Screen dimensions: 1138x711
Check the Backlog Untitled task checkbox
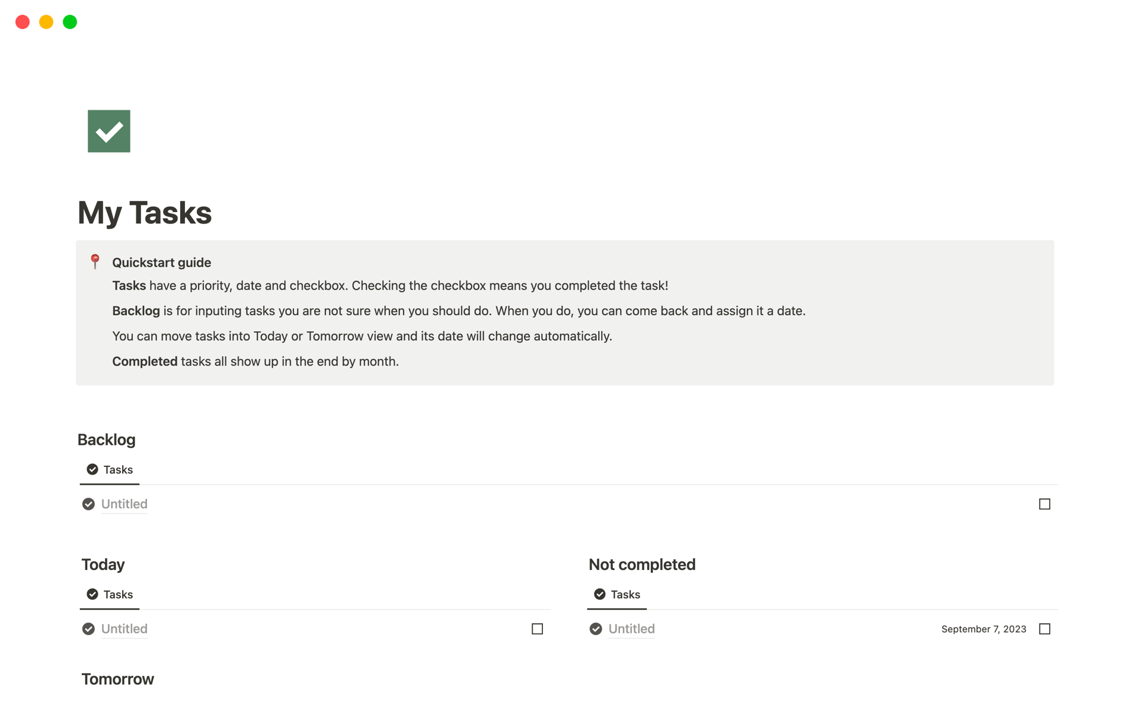pos(1044,504)
